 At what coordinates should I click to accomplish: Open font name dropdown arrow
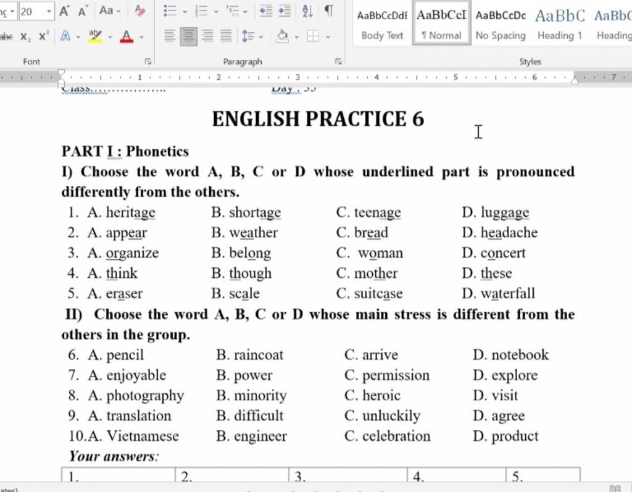pos(12,11)
